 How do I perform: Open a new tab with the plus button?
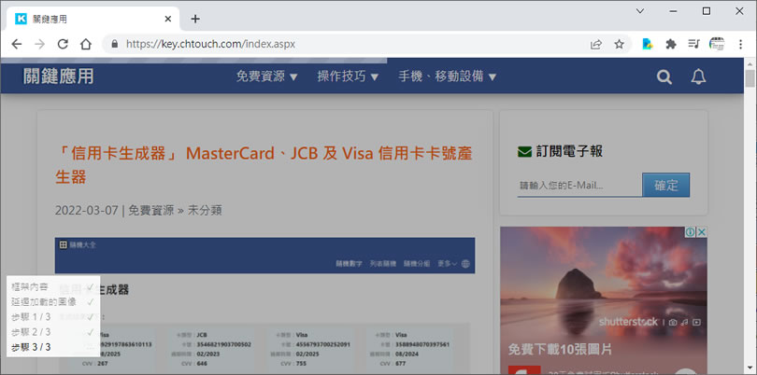(x=195, y=19)
